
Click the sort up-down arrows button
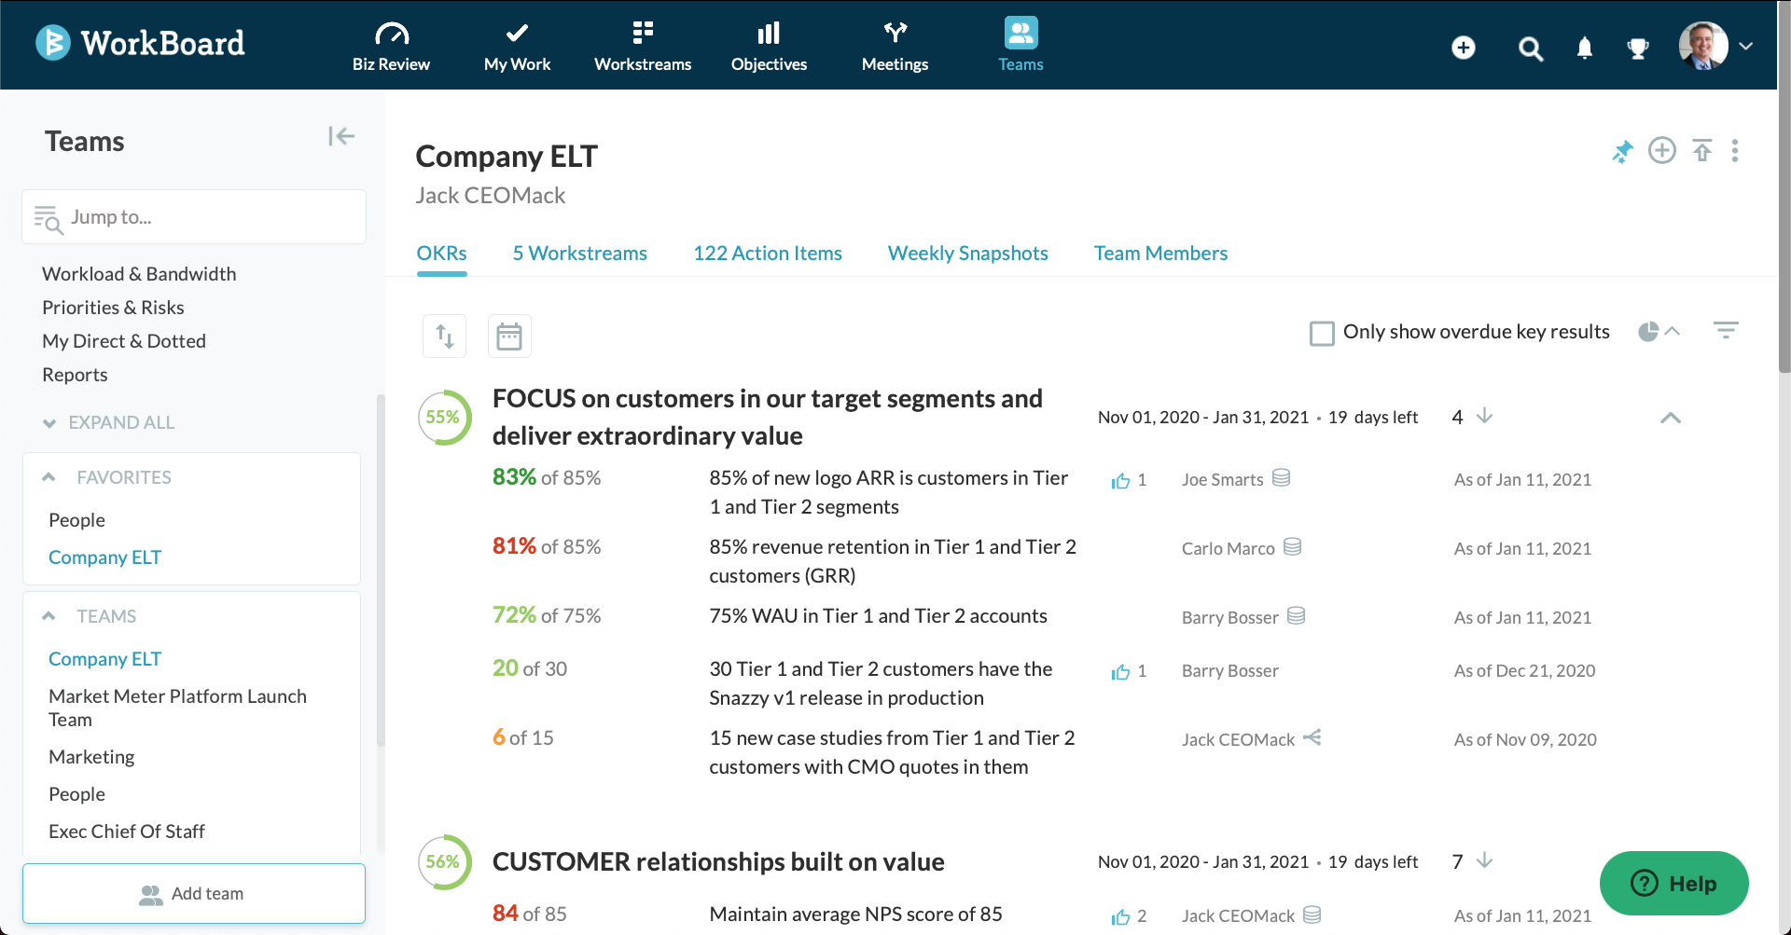[444, 336]
